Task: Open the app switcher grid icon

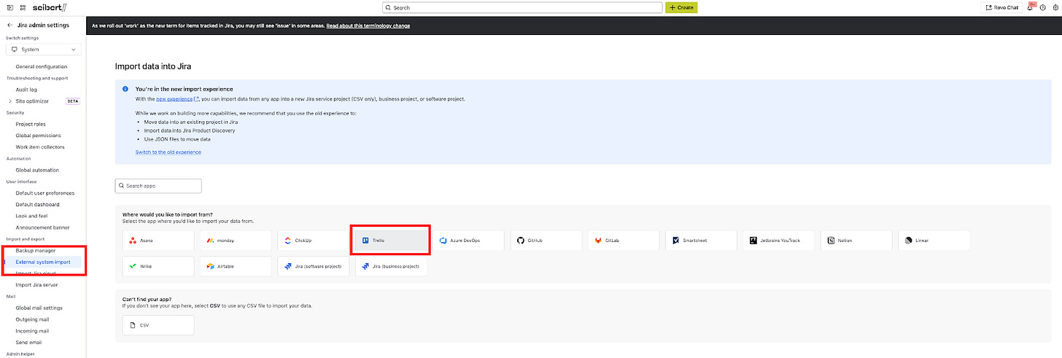Action: pos(23,7)
